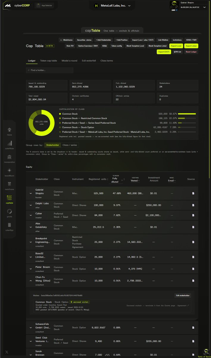This screenshot has width=211, height=358.
Task: Open source document for Pieter Braam row
Action: coord(193,269)
